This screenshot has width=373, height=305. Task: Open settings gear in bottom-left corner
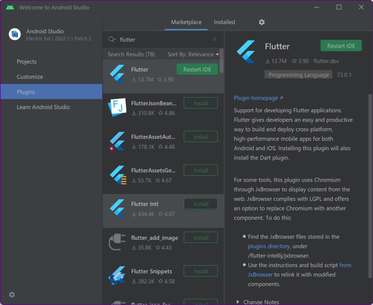coord(12,295)
